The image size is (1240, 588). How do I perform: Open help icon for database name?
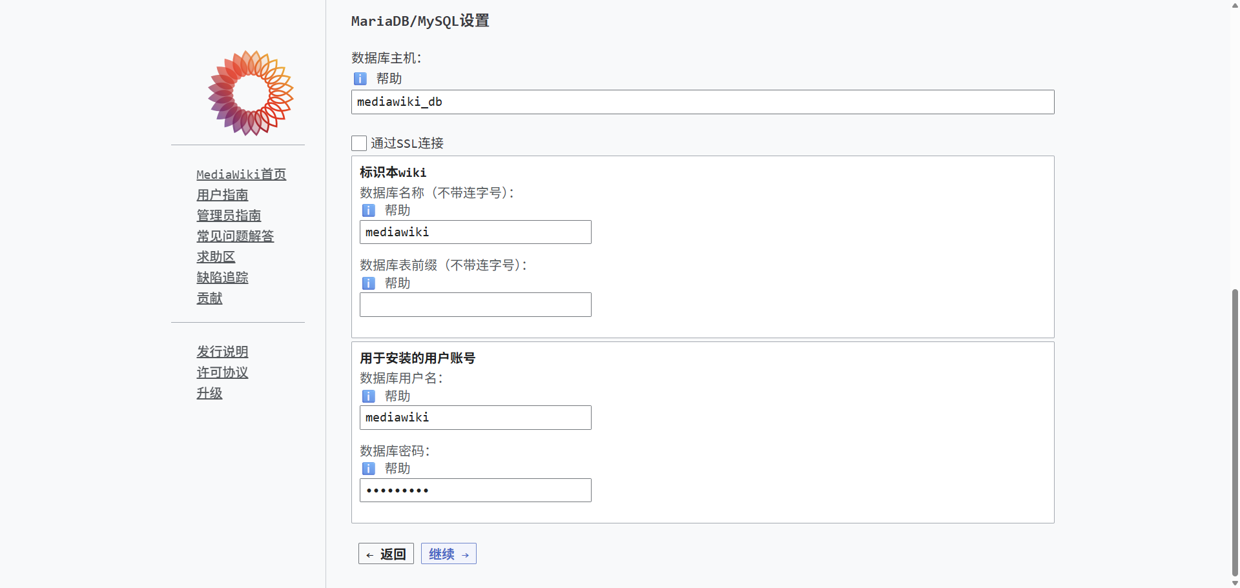tap(369, 210)
